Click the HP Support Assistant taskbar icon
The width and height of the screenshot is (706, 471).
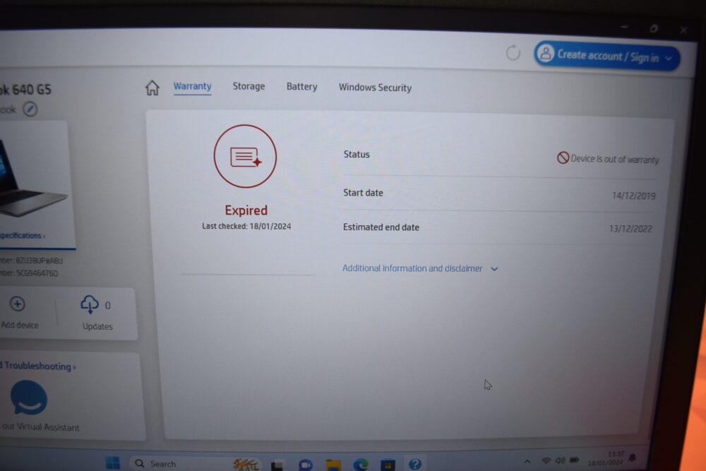click(x=414, y=464)
